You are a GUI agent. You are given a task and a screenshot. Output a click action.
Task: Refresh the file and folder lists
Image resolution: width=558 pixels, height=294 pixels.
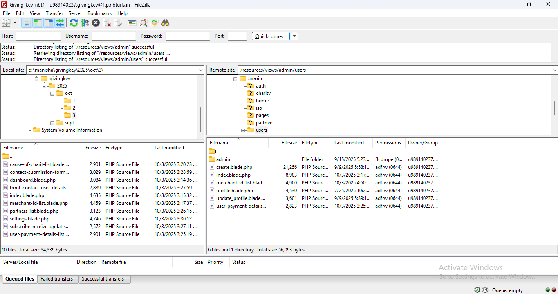(74, 23)
